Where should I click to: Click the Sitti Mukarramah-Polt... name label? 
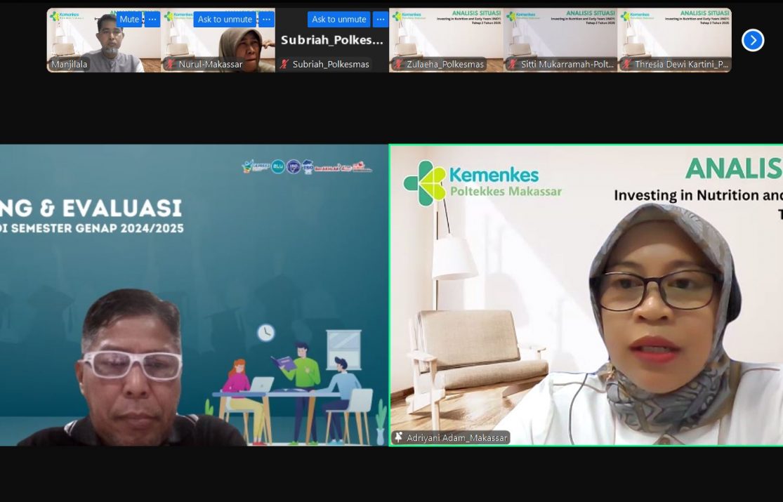[x=567, y=64]
